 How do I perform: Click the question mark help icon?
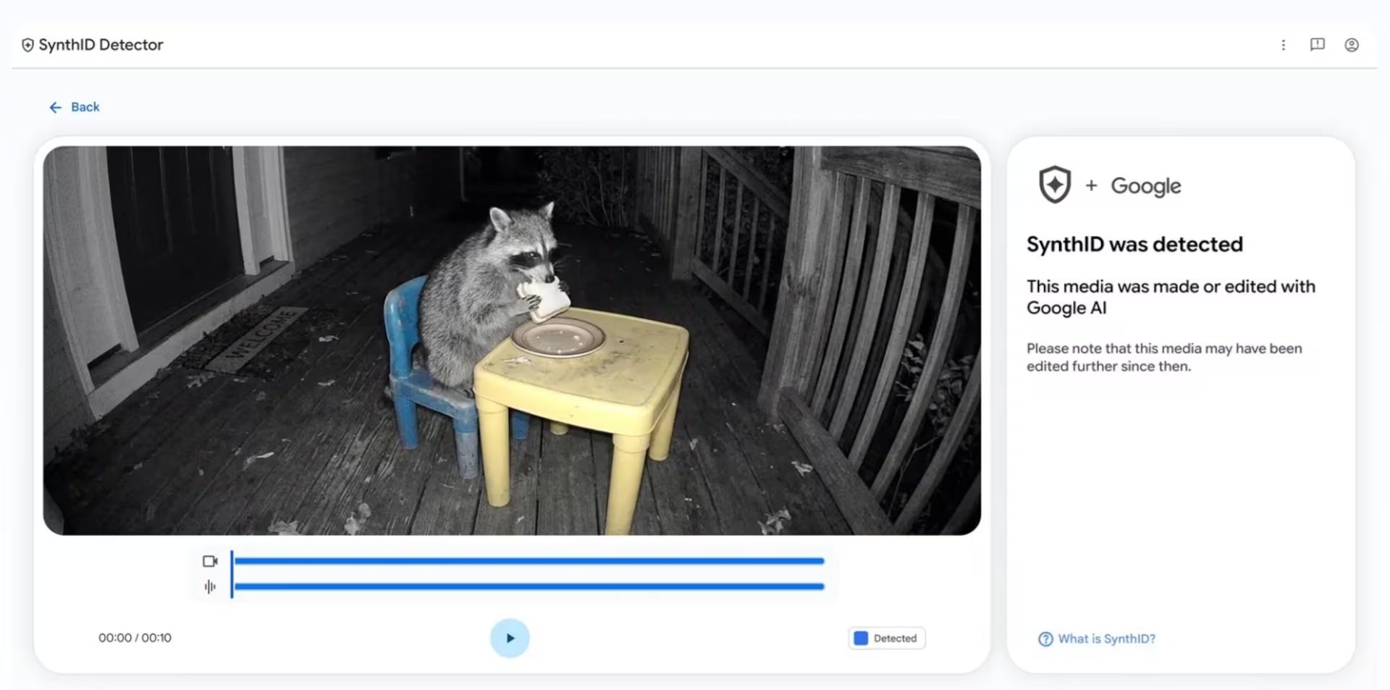[1045, 639]
